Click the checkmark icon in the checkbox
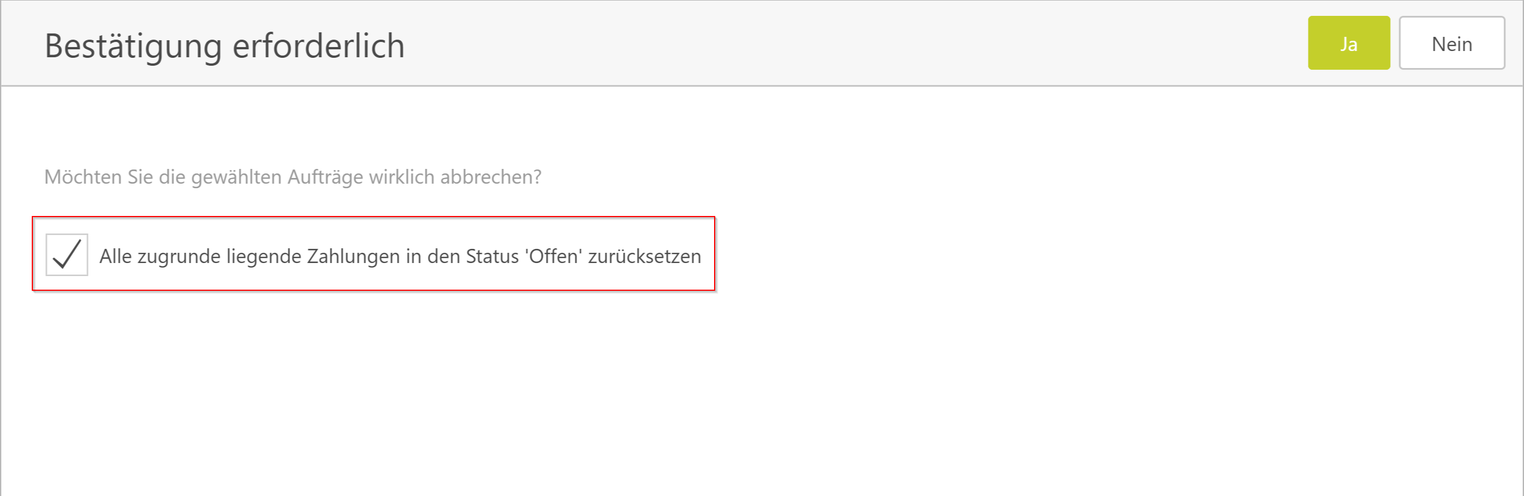This screenshot has height=496, width=1524. (x=67, y=255)
